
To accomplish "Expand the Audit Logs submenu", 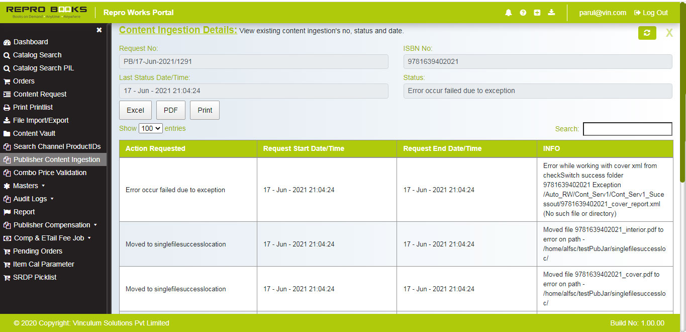I will click(x=31, y=199).
